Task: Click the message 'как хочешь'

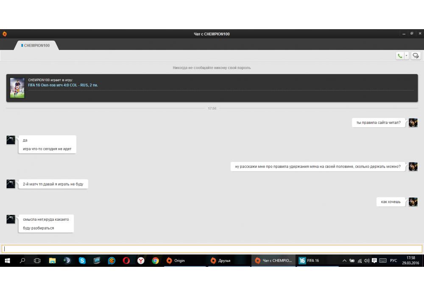Action: (x=391, y=202)
